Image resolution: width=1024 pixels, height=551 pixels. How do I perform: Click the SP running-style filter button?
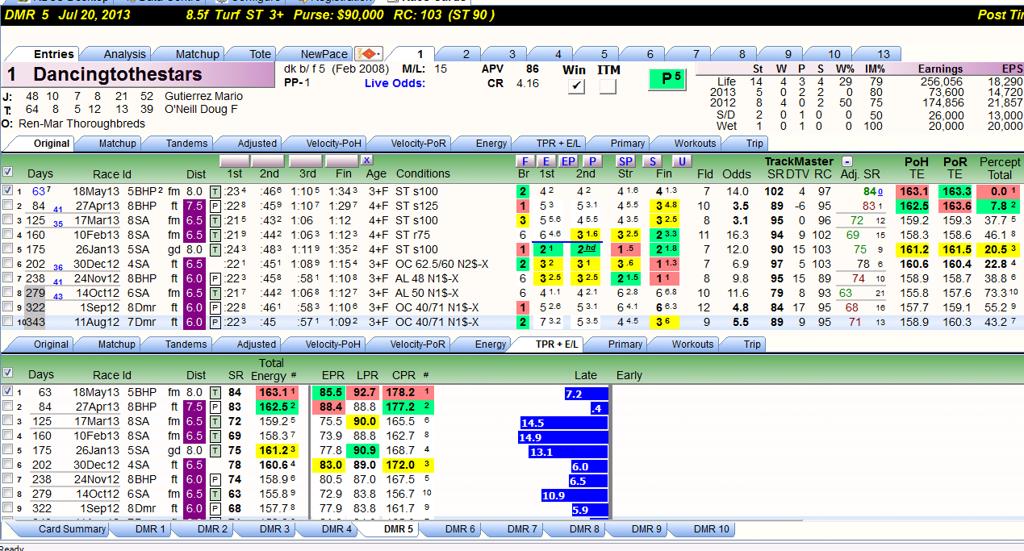(x=625, y=161)
